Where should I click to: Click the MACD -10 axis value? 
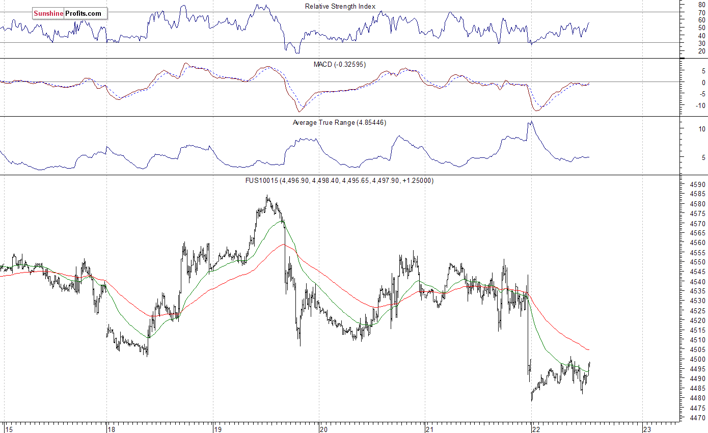point(700,106)
